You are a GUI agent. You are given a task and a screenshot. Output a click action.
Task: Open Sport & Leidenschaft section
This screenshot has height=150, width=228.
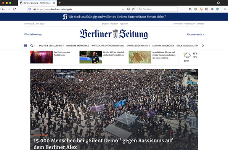coord(138,46)
